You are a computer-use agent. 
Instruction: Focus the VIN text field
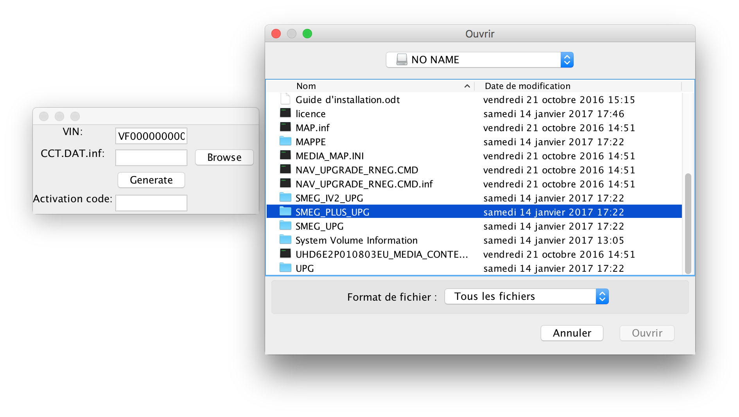(151, 136)
